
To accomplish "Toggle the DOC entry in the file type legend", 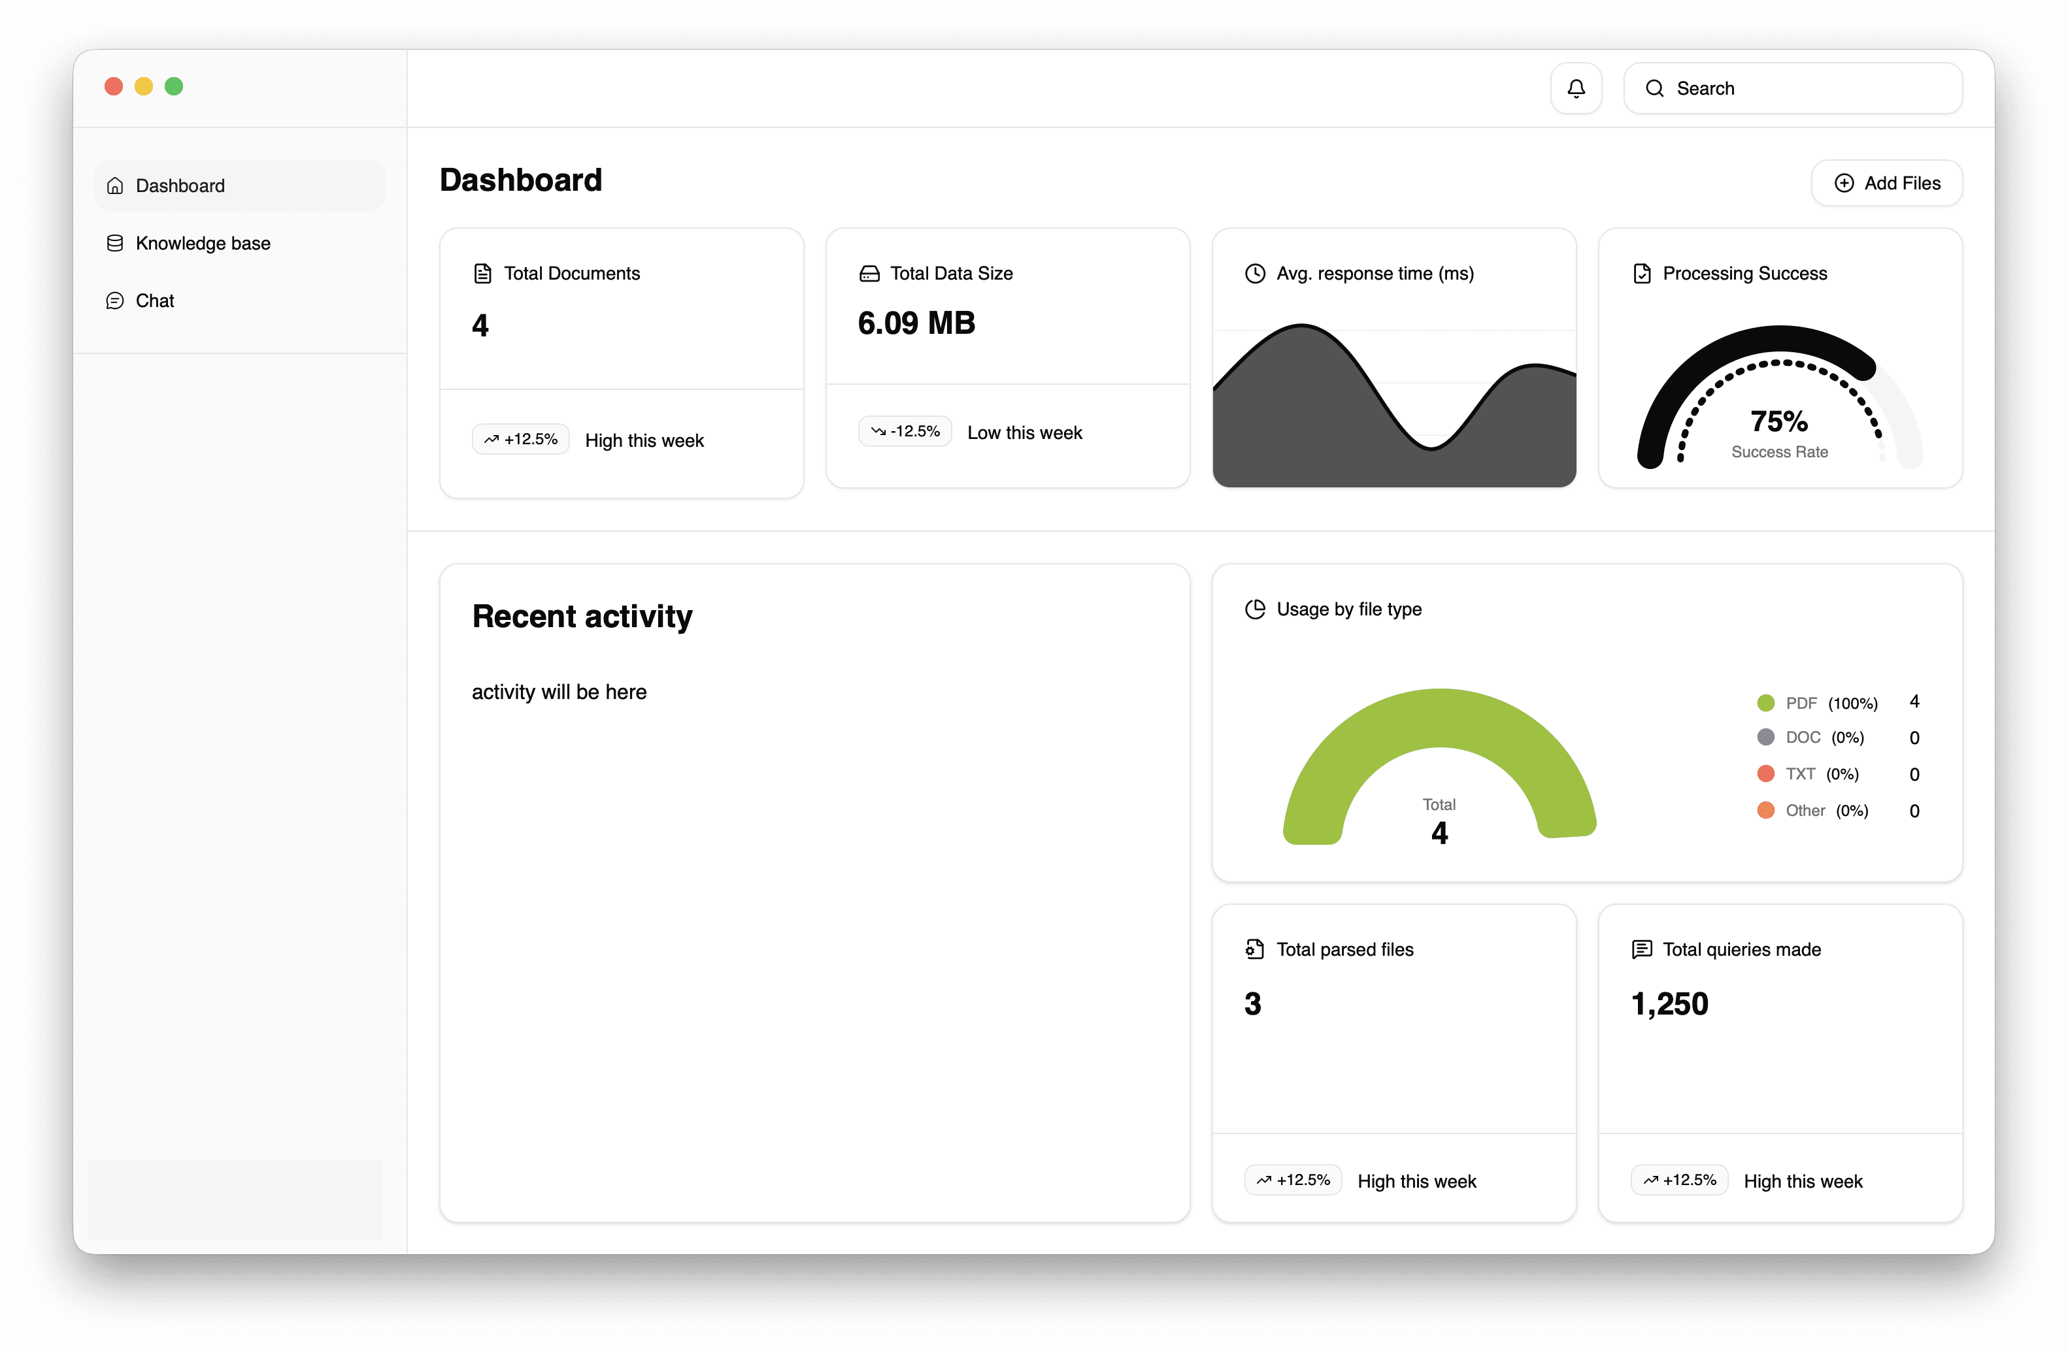I will click(x=1803, y=737).
